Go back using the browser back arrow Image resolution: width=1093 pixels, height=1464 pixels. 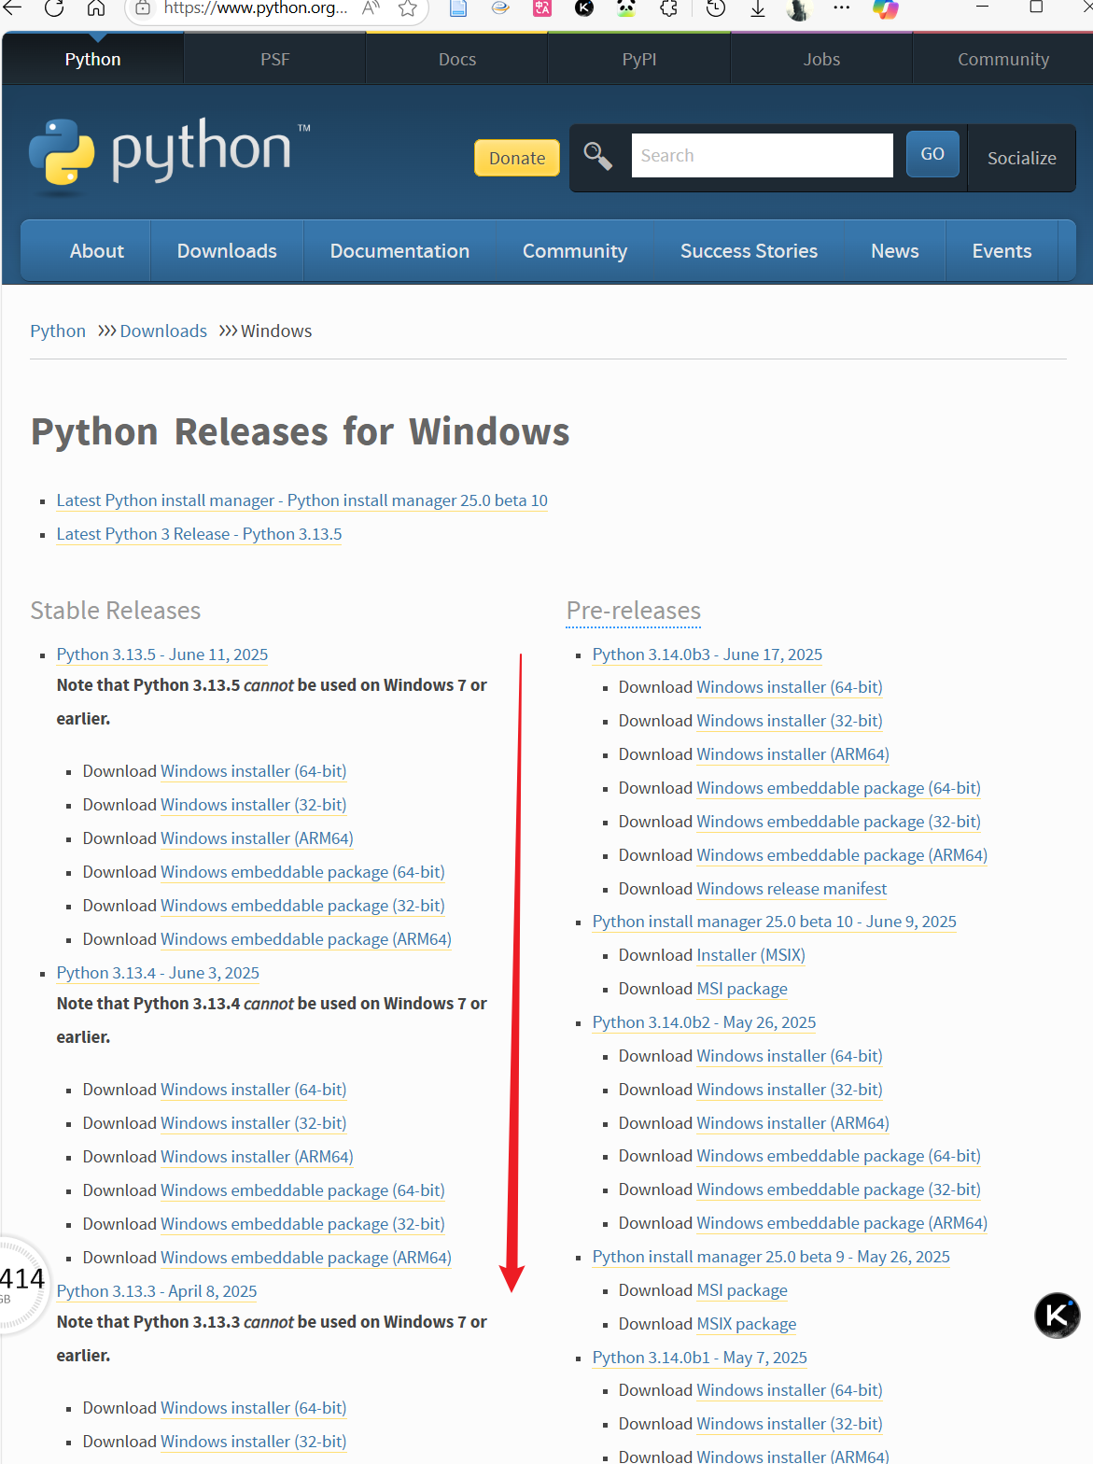[12, 8]
